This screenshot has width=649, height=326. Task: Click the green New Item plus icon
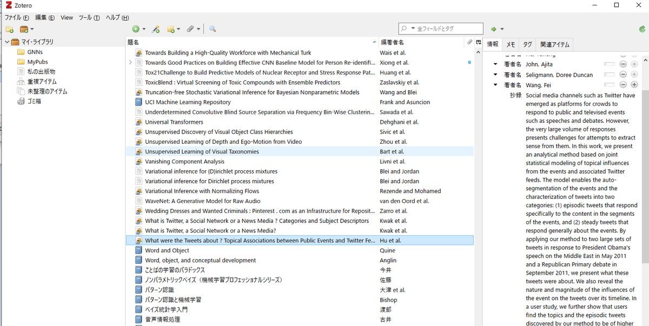[x=136, y=29]
